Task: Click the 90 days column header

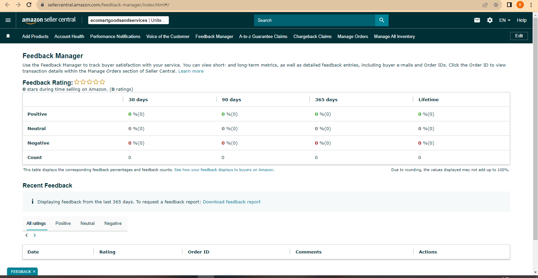Action: 231,100
